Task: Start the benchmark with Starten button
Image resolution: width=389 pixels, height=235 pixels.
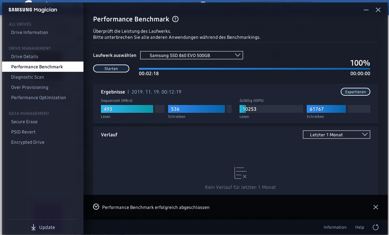Action: click(111, 68)
